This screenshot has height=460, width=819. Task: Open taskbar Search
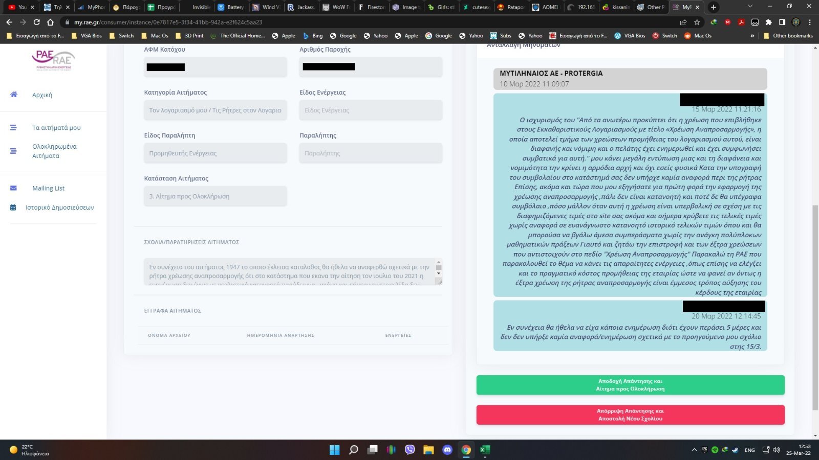pyautogui.click(x=353, y=450)
